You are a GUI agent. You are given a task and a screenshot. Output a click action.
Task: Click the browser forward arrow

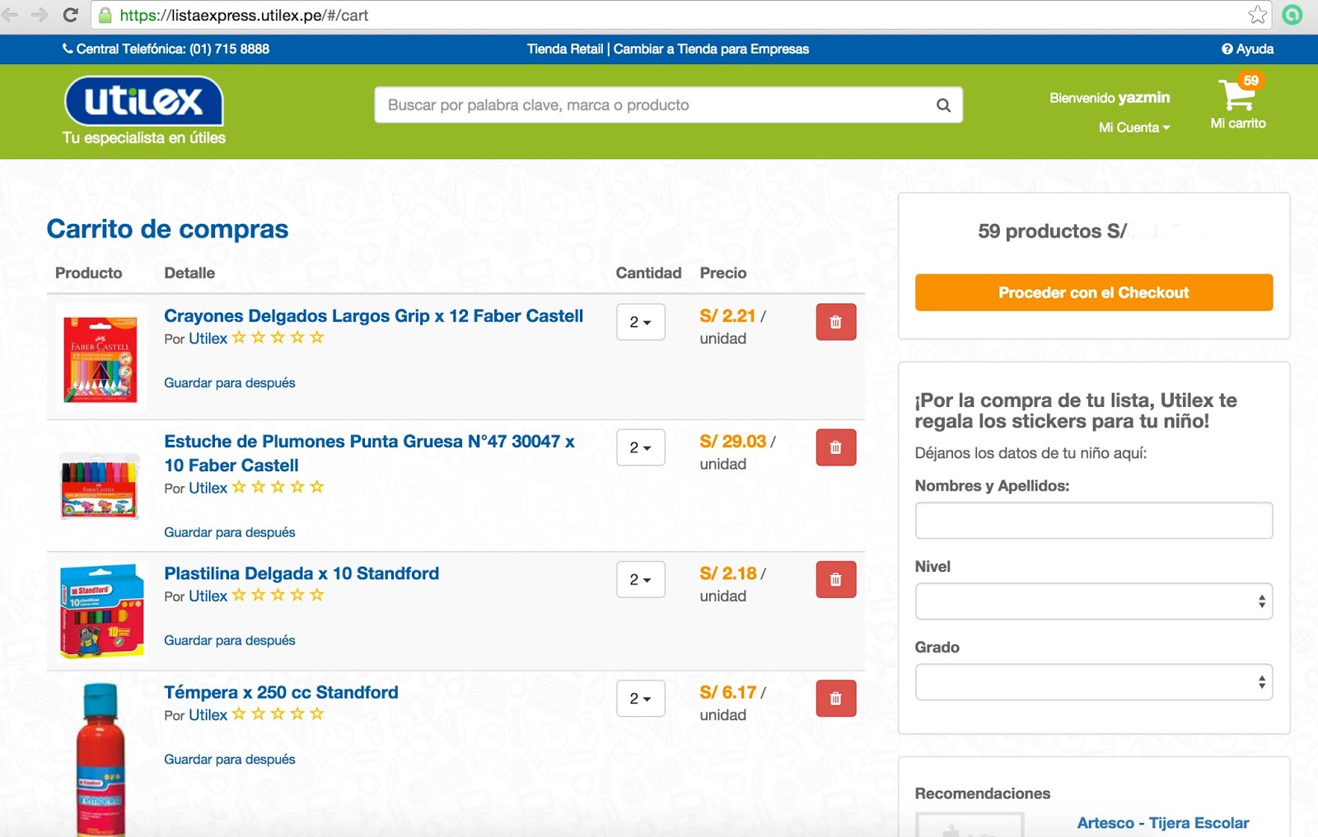tap(39, 15)
